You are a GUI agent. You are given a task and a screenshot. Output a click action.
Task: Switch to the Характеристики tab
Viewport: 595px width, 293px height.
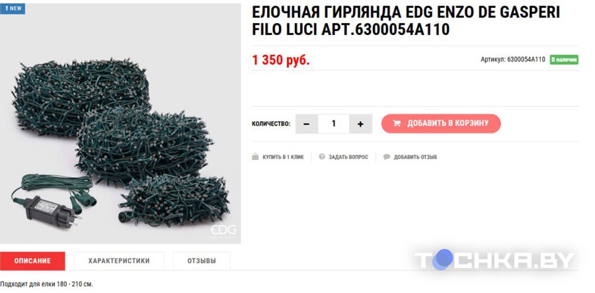pyautogui.click(x=119, y=261)
